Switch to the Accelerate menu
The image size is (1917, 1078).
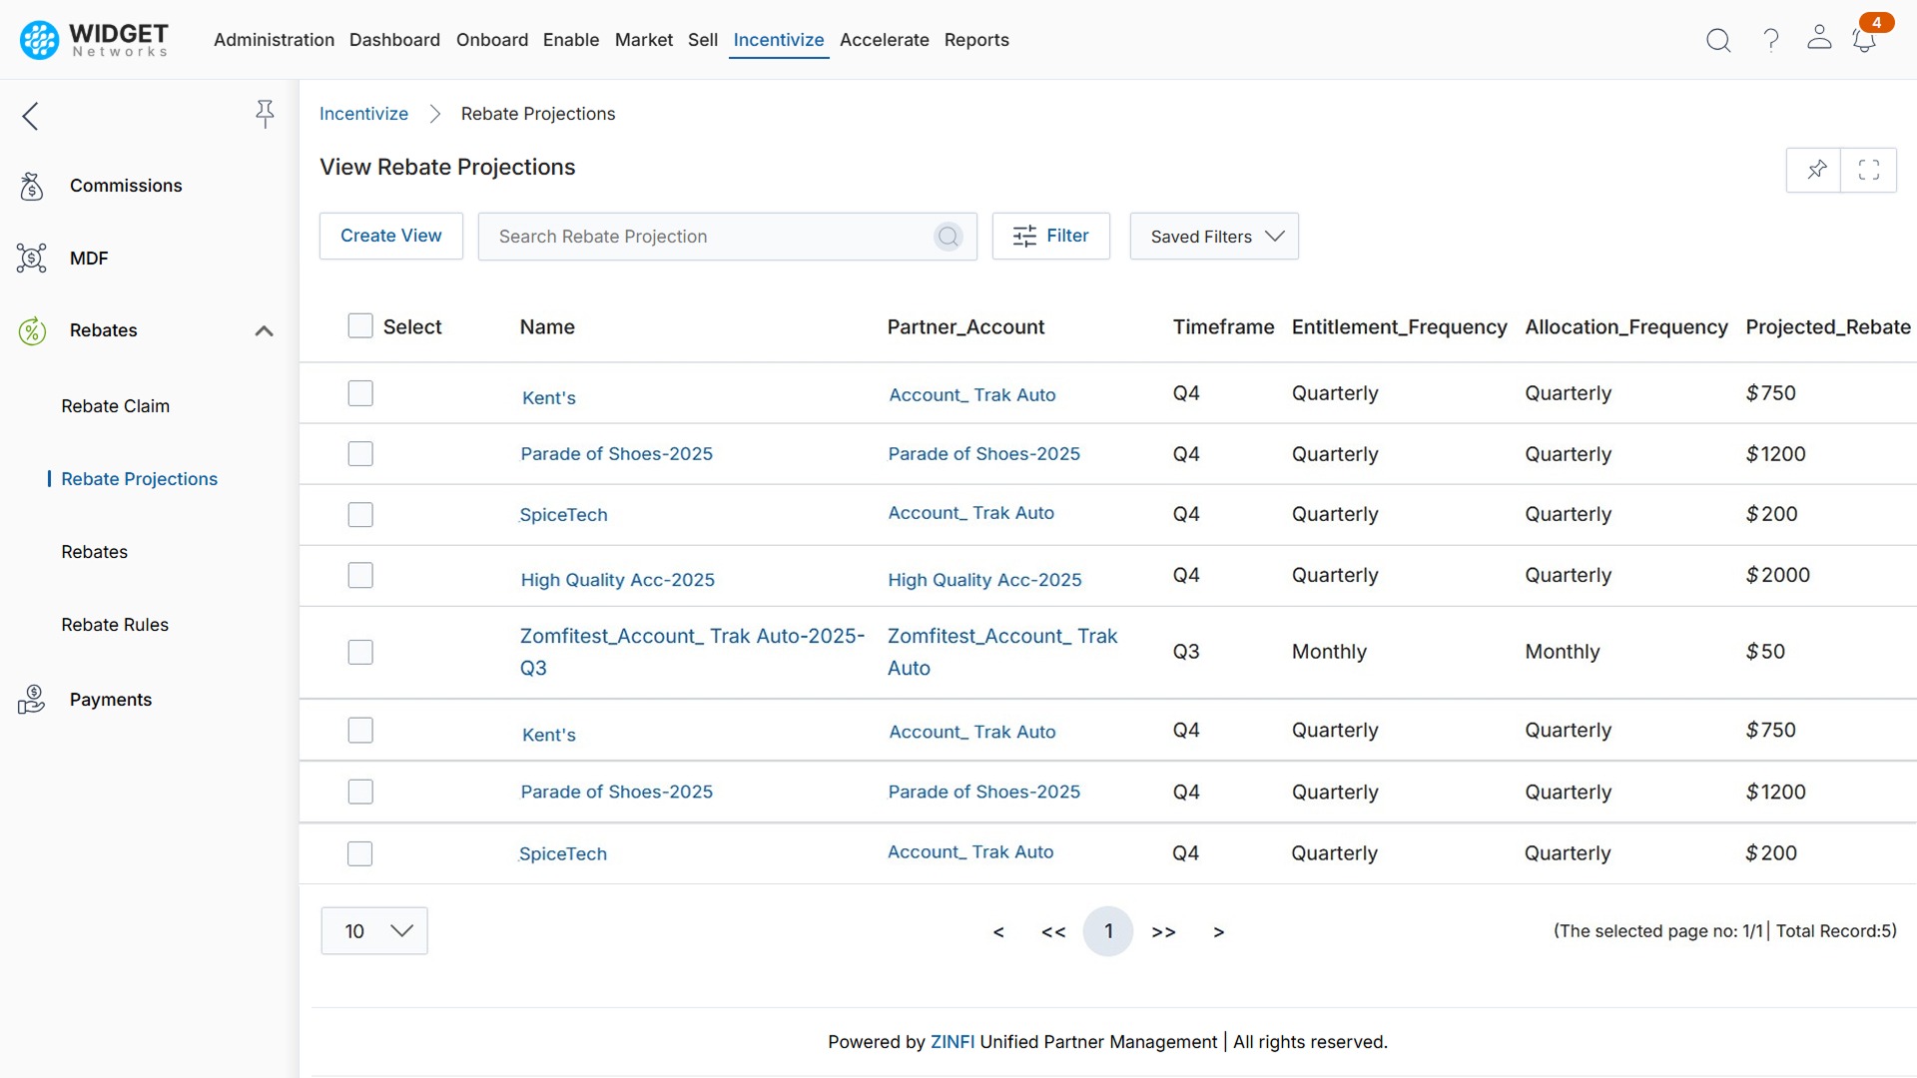(885, 40)
